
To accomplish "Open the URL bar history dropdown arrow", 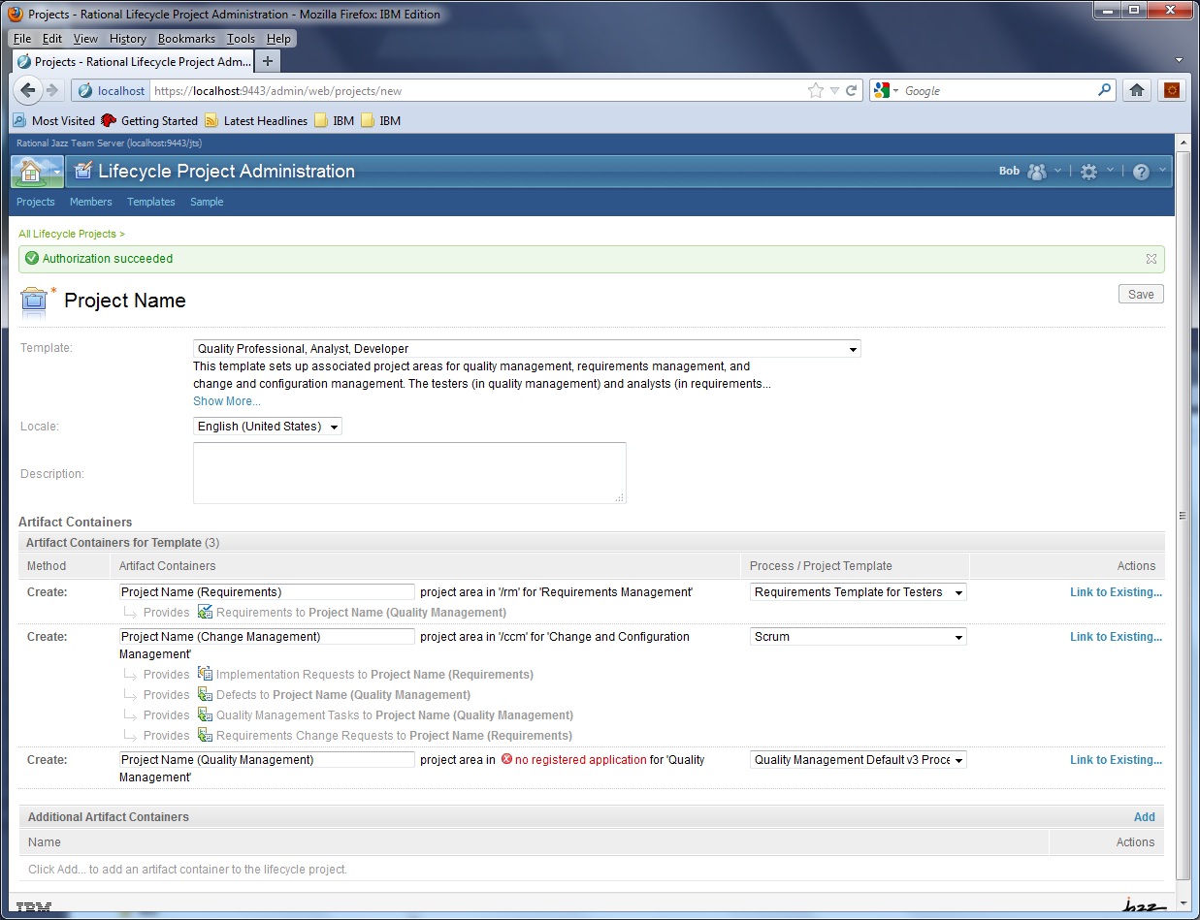I will point(834,90).
